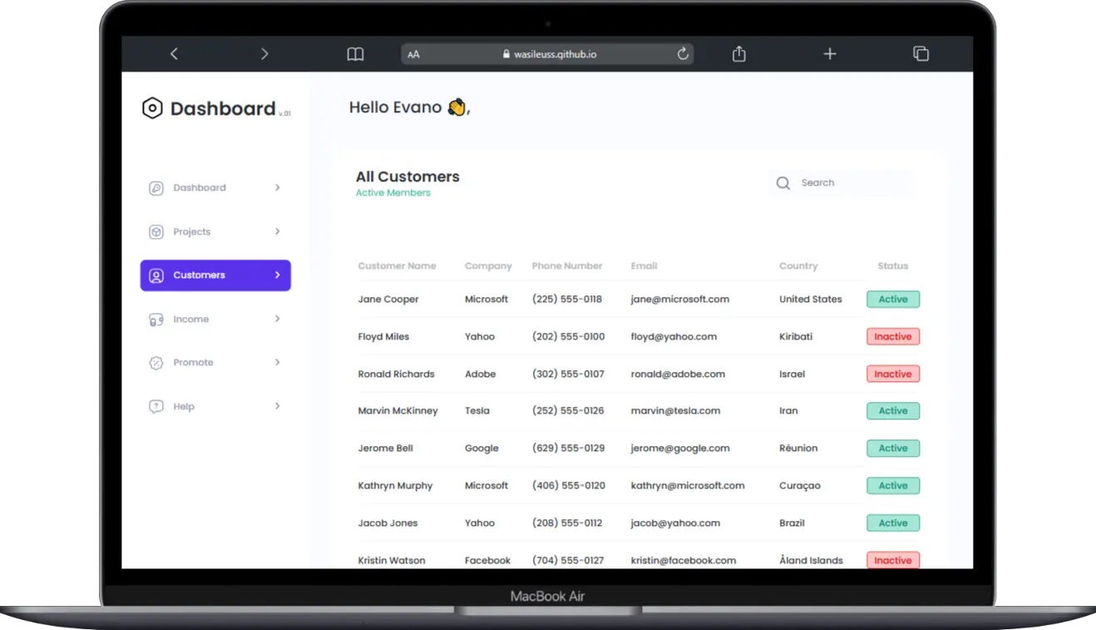This screenshot has width=1096, height=630.
Task: Open Safari tab overview icon
Action: [921, 54]
